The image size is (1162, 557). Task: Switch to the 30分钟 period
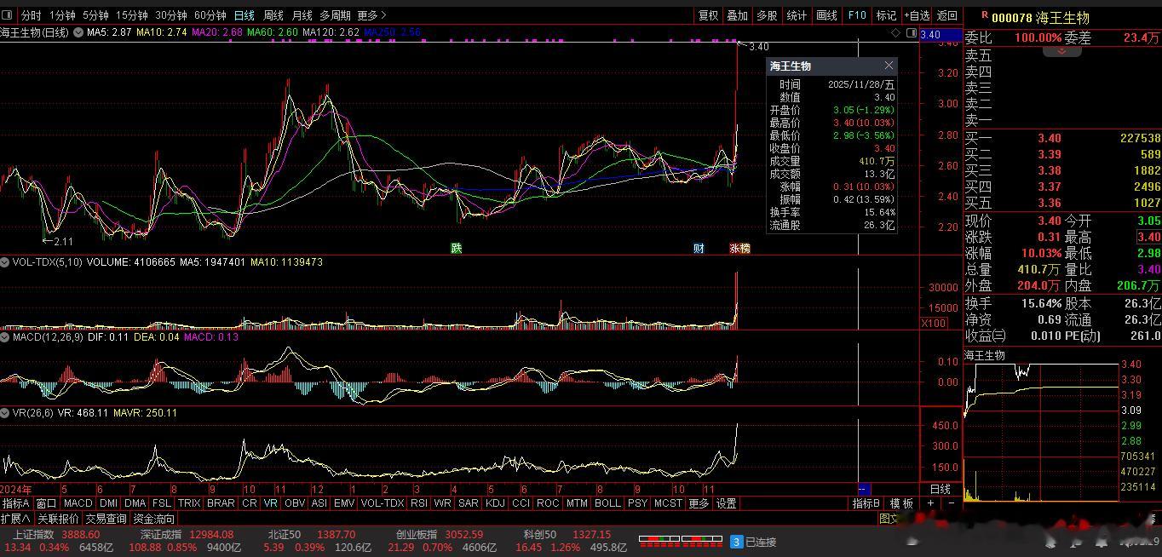click(x=171, y=15)
